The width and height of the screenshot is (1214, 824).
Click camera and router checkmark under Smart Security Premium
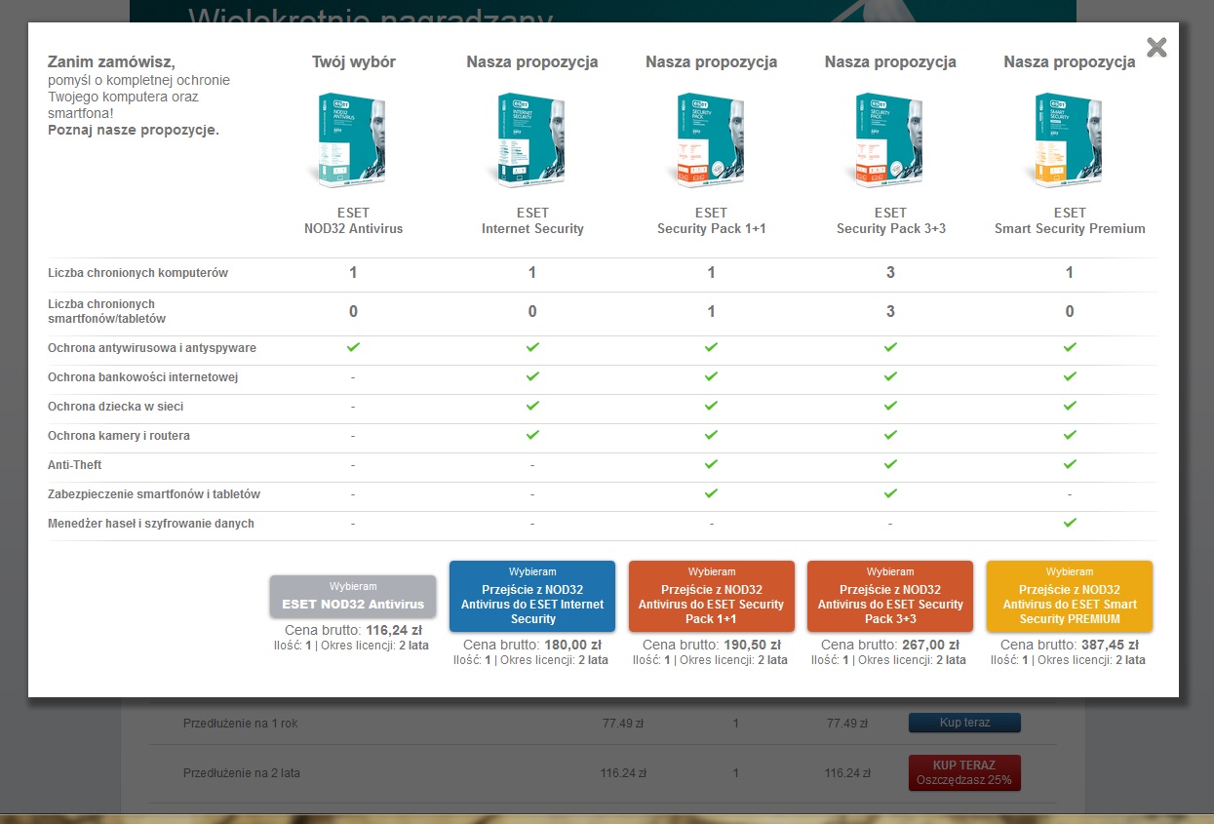click(1070, 435)
